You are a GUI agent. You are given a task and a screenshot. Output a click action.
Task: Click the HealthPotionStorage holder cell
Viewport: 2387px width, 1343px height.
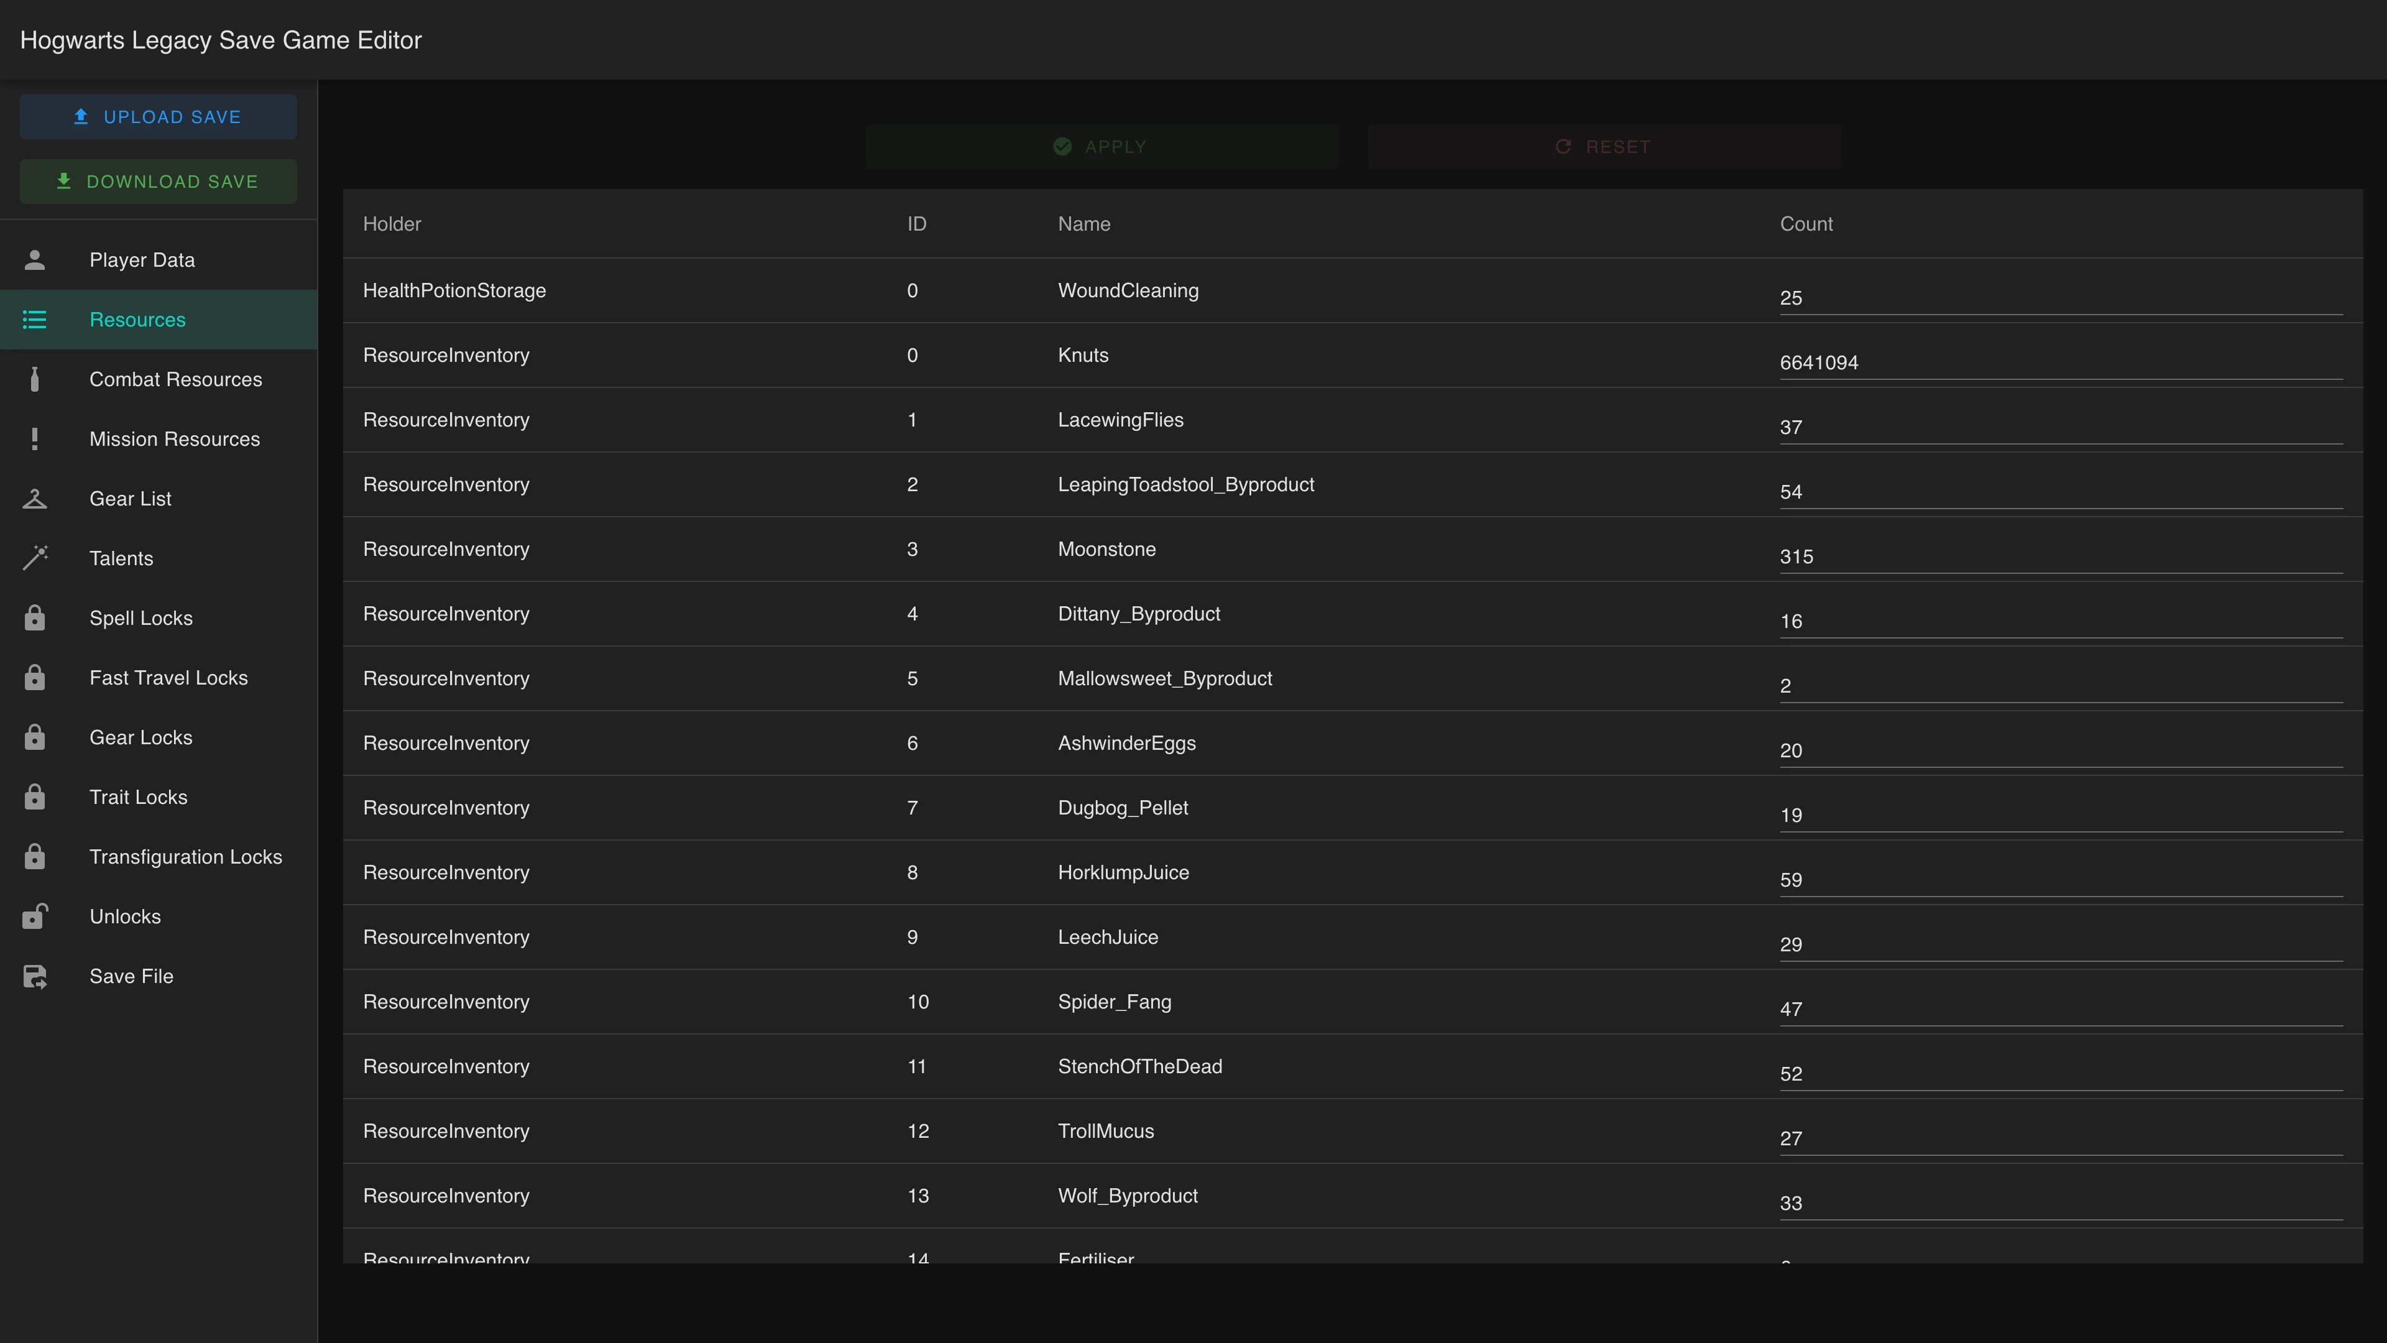coord(454,291)
